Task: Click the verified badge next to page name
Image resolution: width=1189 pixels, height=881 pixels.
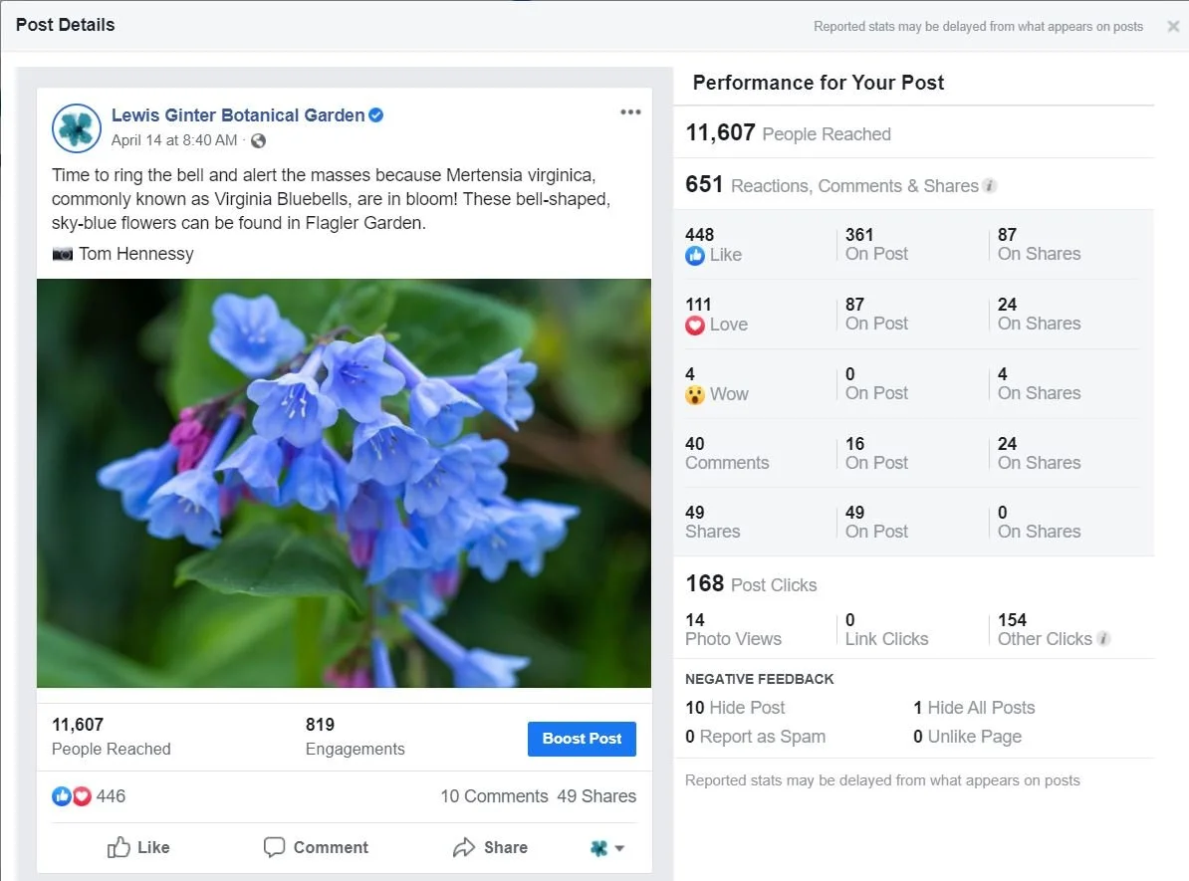Action: (x=376, y=115)
